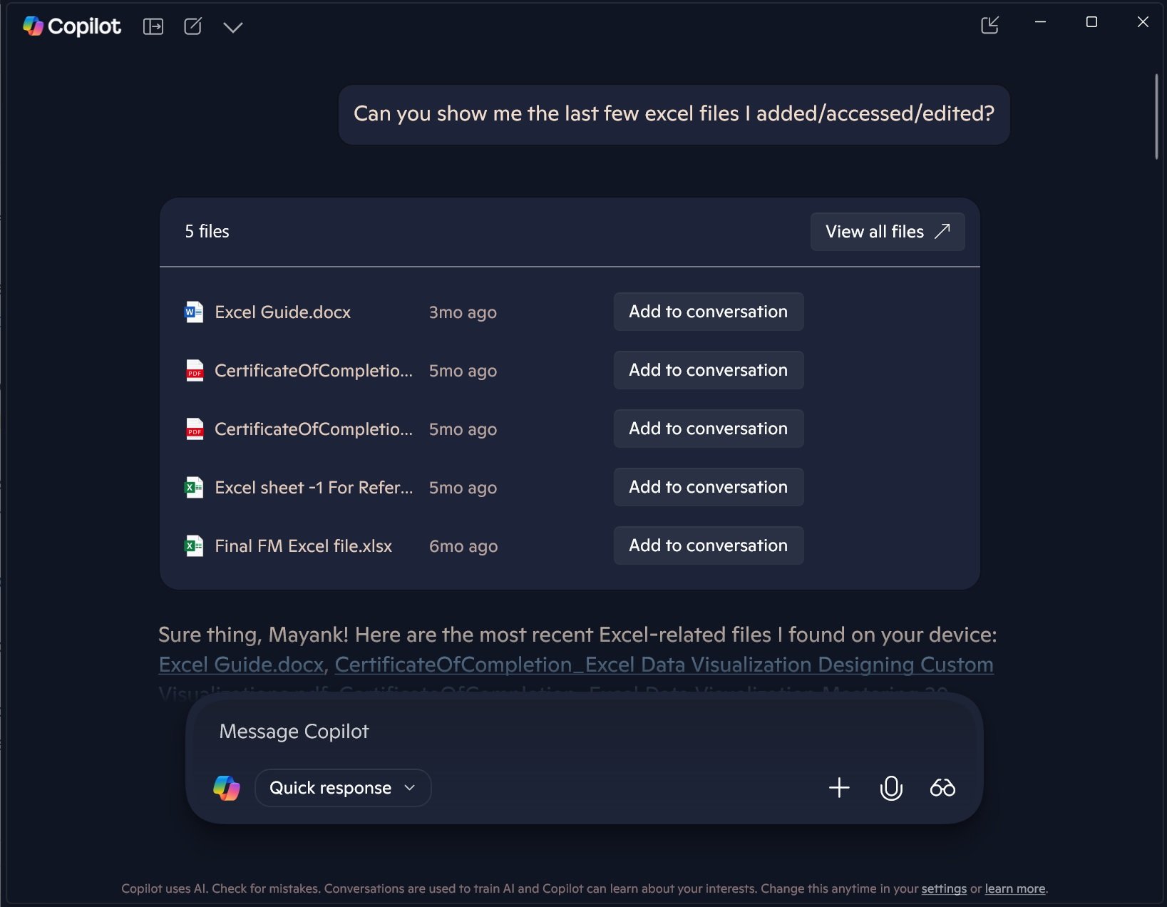Screen dimensions: 1167x907
Task: Open View all files
Action: [x=887, y=231]
